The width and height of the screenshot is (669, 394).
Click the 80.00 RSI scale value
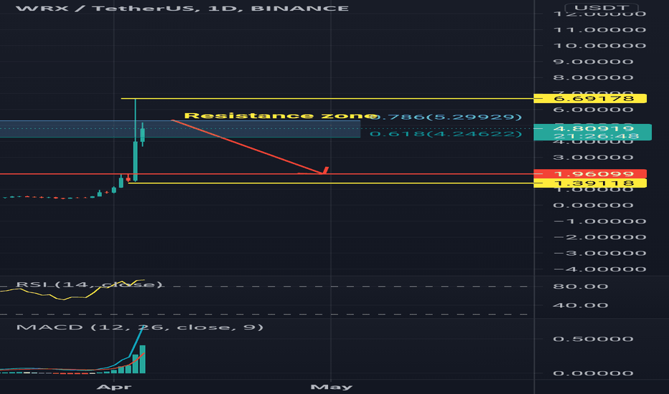581,287
